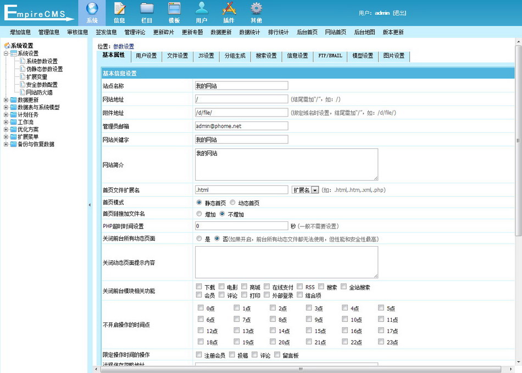Switch to the FTP/EMAIL tab
The width and height of the screenshot is (522, 373).
(x=330, y=56)
